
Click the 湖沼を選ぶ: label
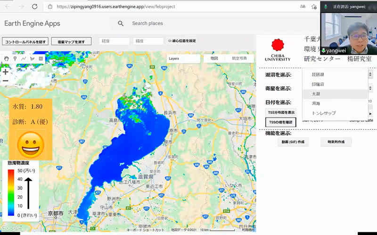tap(278, 75)
